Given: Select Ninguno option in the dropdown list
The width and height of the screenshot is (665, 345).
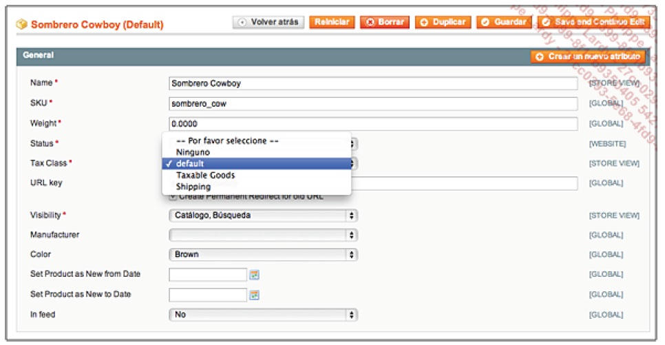Looking at the screenshot, I should click(x=193, y=151).
